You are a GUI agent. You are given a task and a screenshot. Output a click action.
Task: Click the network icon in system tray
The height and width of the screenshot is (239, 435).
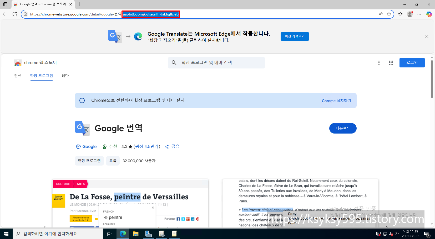(x=385, y=234)
